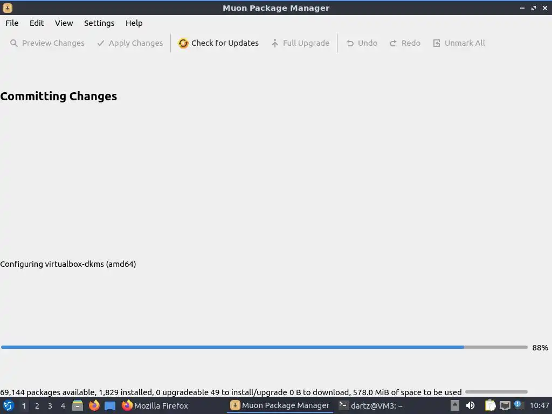Click the 69,144 packages available status text
This screenshot has width=552, height=414.
[x=231, y=392]
